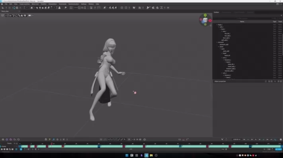Image resolution: width=283 pixels, height=158 pixels.
Task: Click the wrench icon above timeline
Action: (x=54, y=139)
